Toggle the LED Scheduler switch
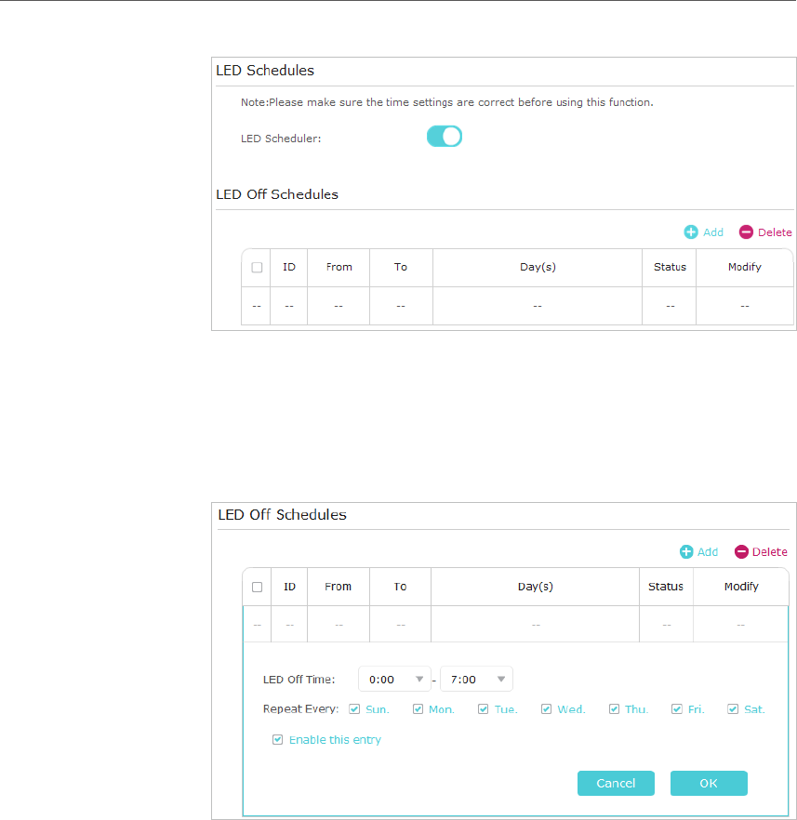The height and width of the screenshot is (820, 797). click(445, 137)
